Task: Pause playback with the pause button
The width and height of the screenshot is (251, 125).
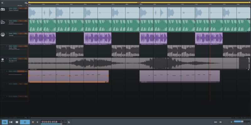Action: 25,122
